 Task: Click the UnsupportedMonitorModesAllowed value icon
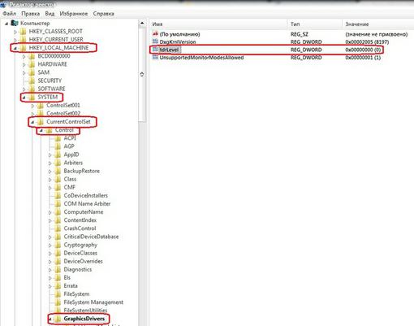pyautogui.click(x=155, y=57)
